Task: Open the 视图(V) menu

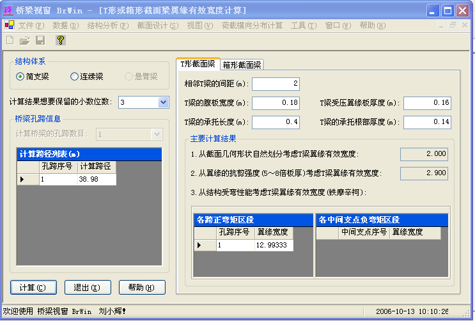Action: [200, 26]
